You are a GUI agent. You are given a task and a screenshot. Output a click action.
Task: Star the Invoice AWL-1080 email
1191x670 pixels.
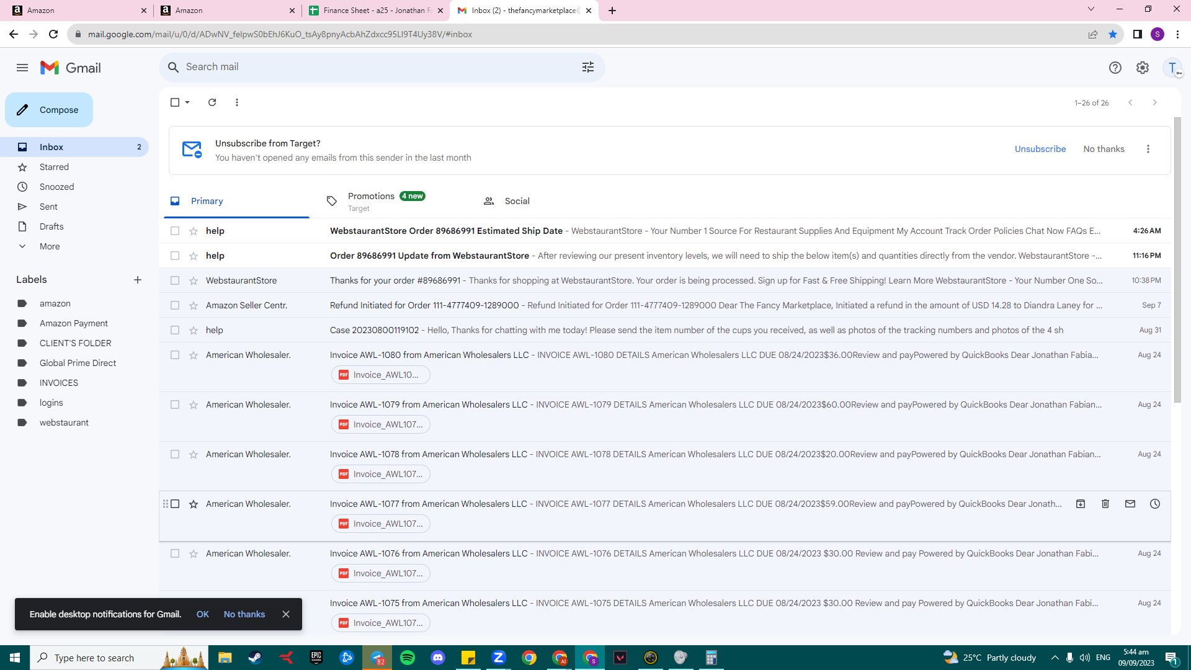(194, 355)
